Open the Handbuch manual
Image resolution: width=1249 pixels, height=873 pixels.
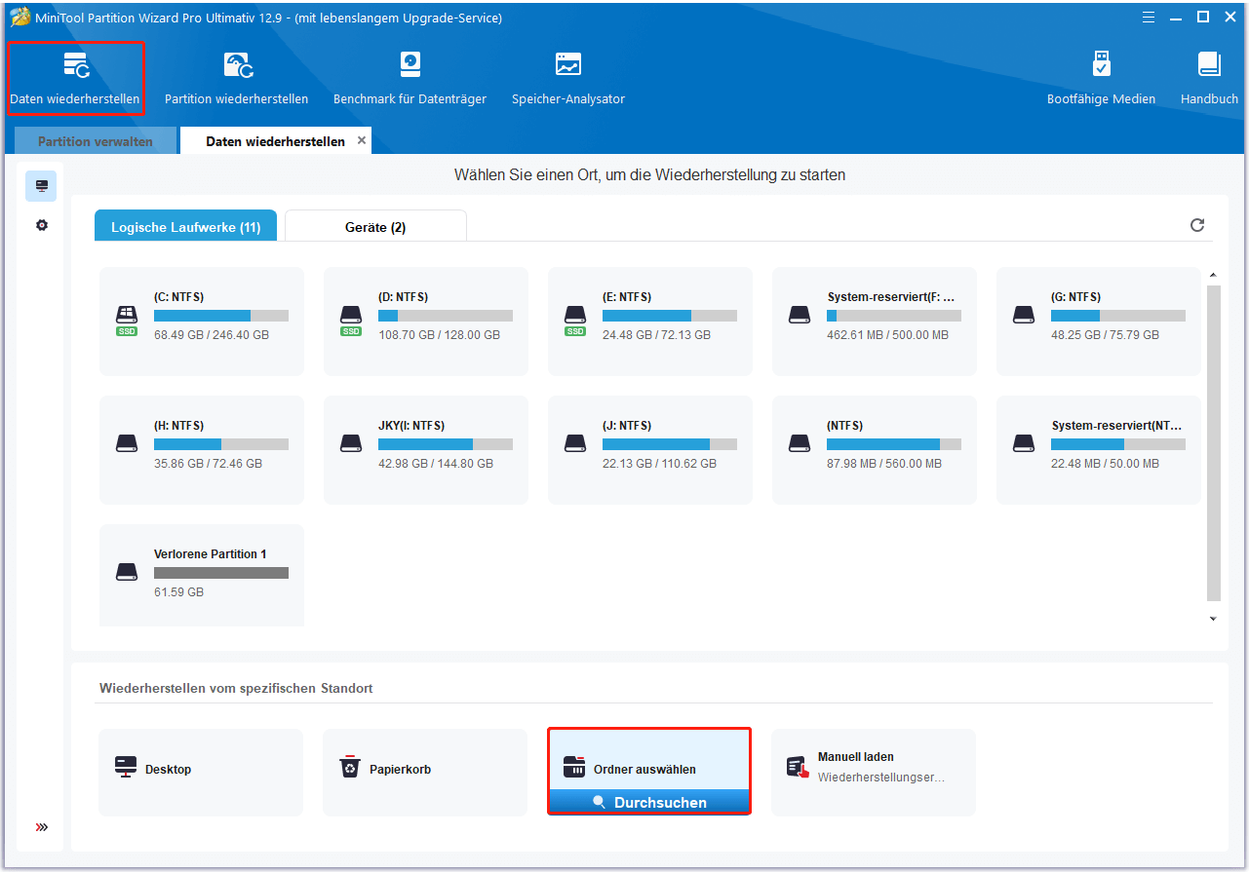coord(1209,79)
